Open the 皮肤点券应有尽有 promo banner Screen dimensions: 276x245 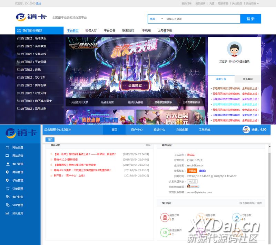100,117
